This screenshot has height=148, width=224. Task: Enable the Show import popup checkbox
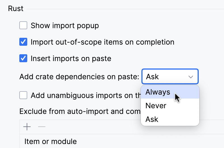pos(23,26)
